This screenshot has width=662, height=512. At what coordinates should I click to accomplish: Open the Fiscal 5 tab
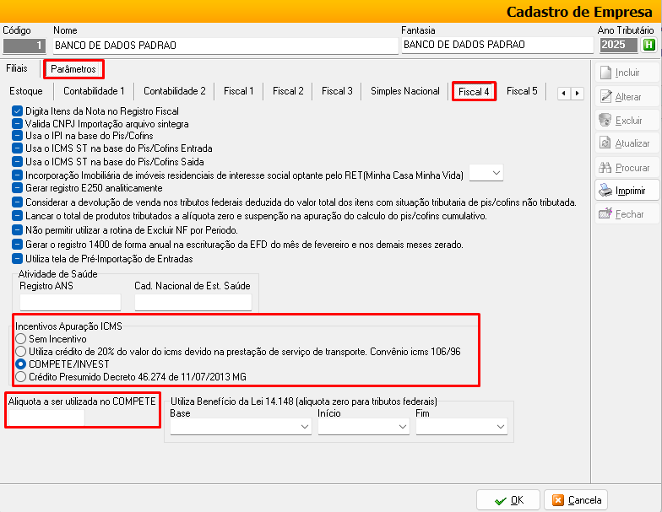[522, 91]
